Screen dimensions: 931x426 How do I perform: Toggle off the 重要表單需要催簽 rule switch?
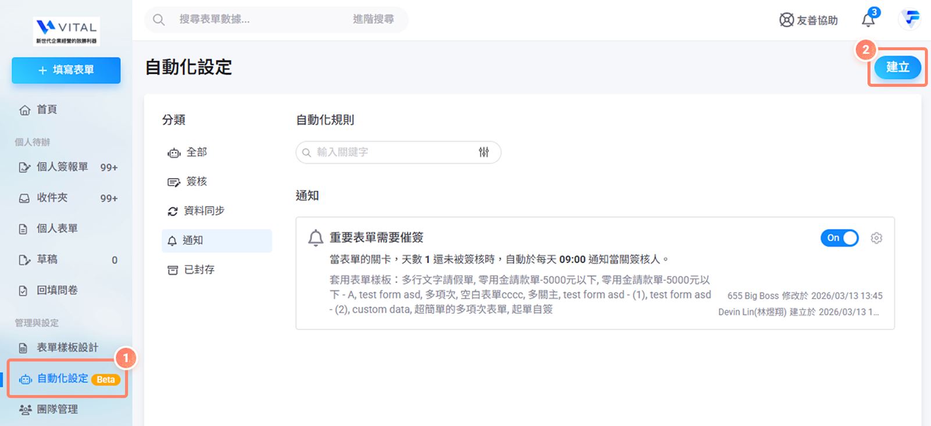coord(839,238)
